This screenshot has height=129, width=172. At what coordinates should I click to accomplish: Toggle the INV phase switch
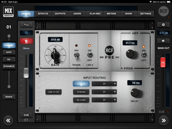click(x=76, y=55)
